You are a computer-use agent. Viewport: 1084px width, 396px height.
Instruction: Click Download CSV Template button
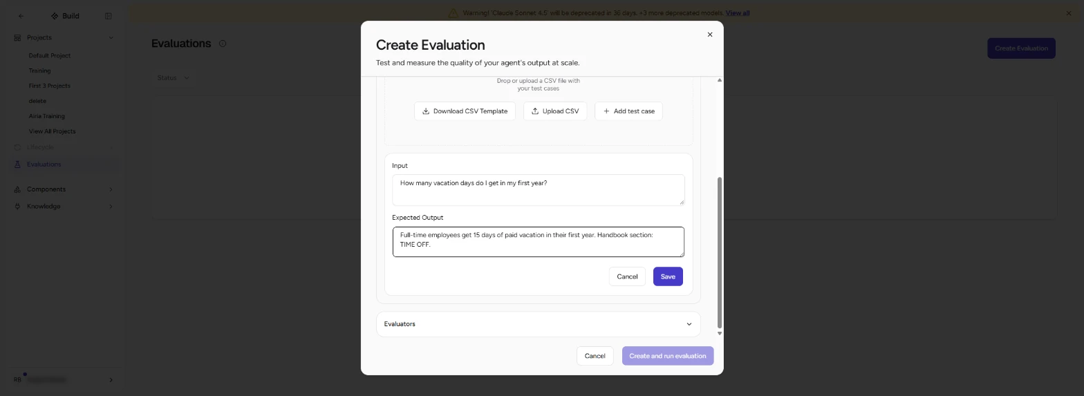pyautogui.click(x=465, y=111)
